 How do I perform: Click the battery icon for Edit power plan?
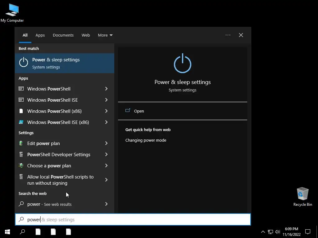[21, 143]
